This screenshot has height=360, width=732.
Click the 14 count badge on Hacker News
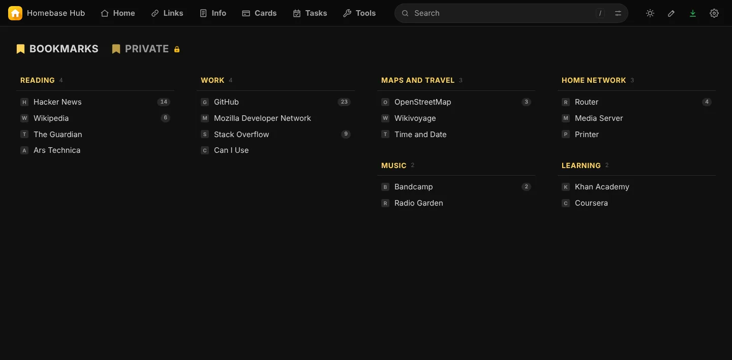click(164, 102)
